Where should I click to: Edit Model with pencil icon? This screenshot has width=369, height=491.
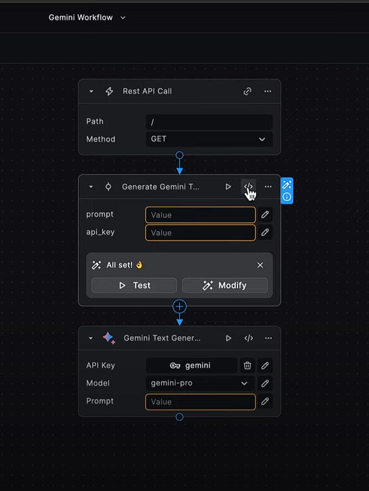[x=265, y=383]
